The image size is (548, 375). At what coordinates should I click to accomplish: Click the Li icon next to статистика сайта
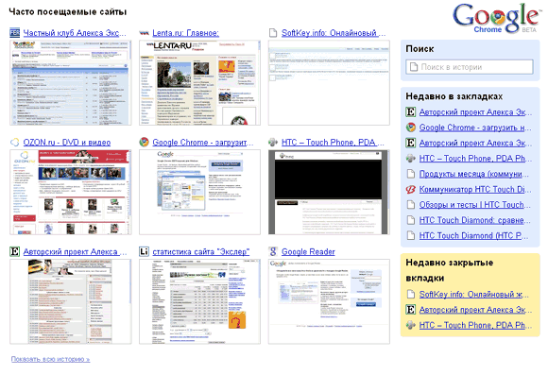click(x=144, y=251)
